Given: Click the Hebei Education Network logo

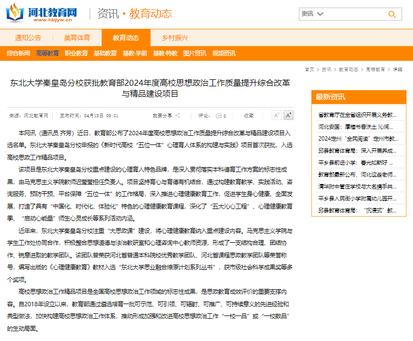Looking at the screenshot, I should pyautogui.click(x=42, y=13).
